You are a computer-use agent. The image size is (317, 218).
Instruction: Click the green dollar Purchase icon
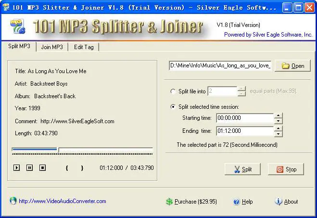pyautogui.click(x=169, y=202)
